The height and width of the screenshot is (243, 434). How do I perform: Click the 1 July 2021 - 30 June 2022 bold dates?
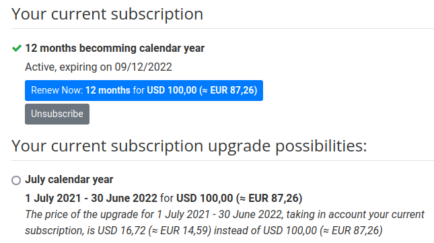tap(92, 198)
